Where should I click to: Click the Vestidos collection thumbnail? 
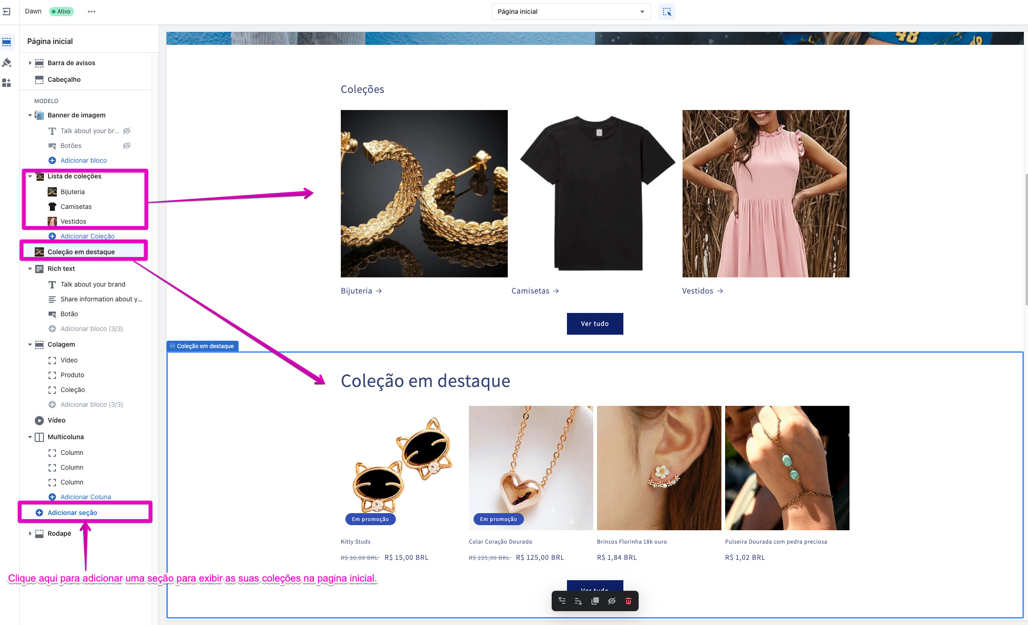(x=766, y=194)
